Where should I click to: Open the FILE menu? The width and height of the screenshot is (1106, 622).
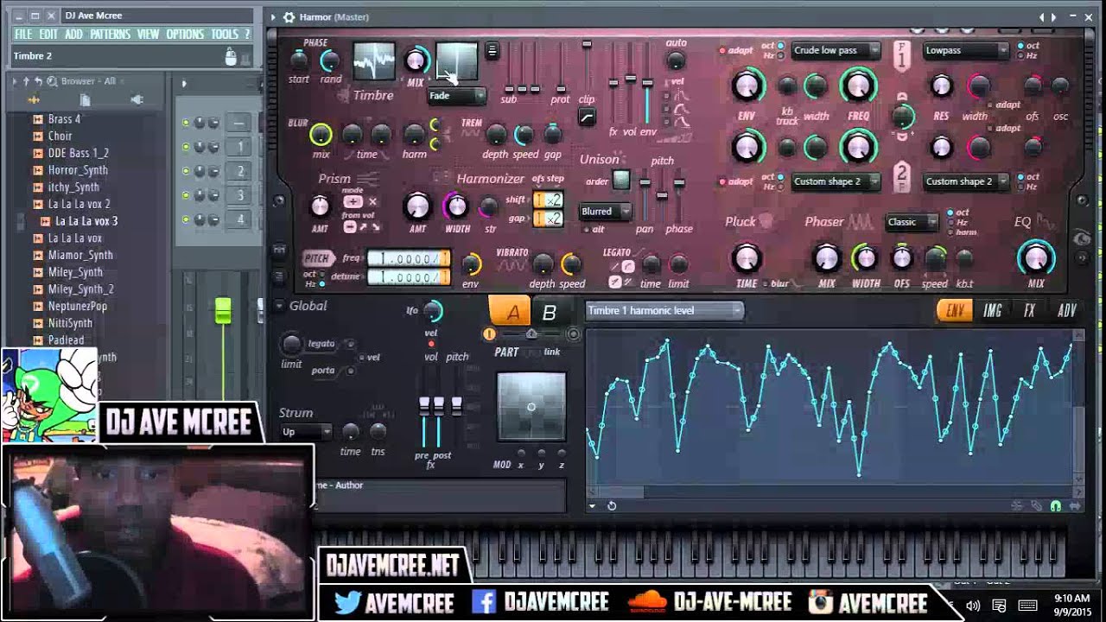click(23, 35)
